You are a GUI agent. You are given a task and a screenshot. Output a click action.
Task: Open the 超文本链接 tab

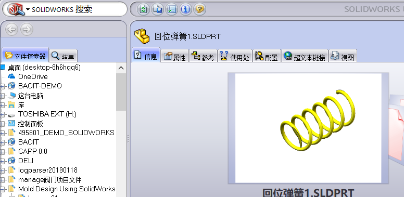tap(305, 56)
